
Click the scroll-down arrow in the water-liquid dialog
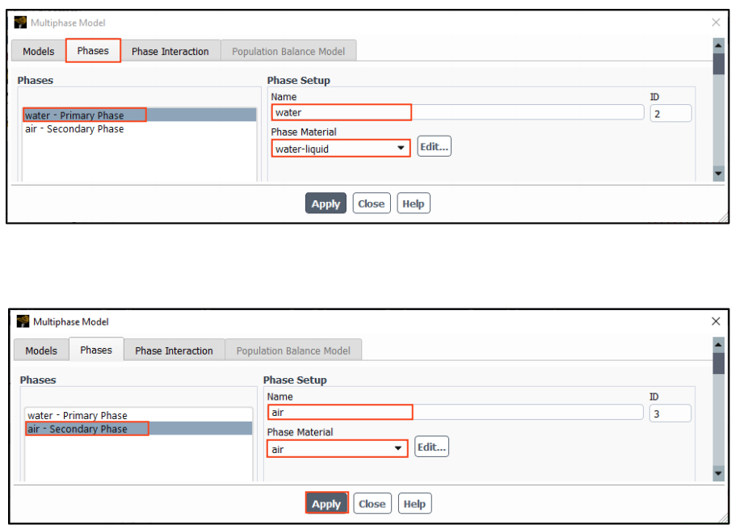718,174
